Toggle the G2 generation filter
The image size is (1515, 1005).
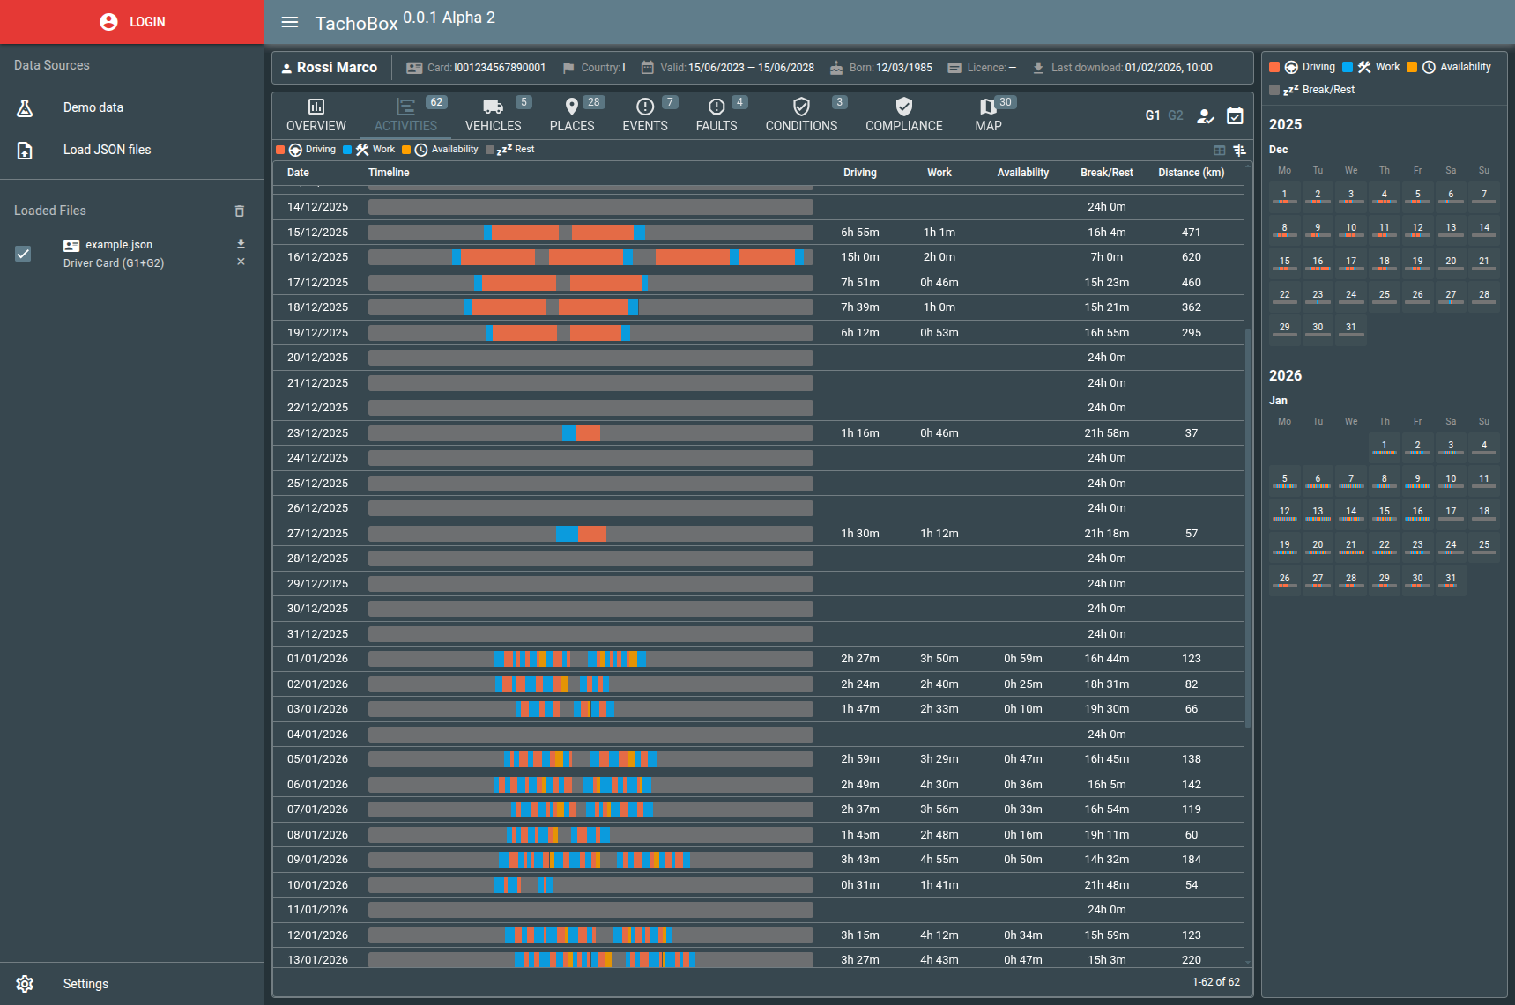pyautogui.click(x=1176, y=115)
